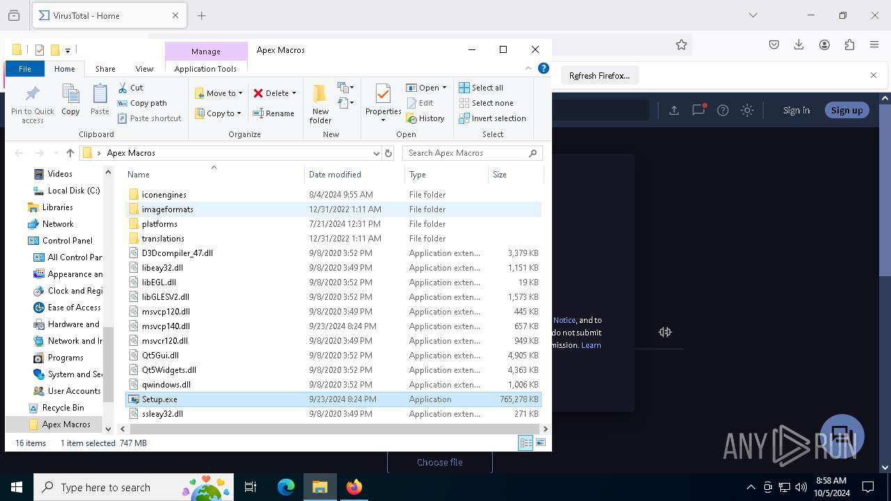Expand Delete dropdown arrow
Screen dimensions: 891x501
[x=294, y=93]
